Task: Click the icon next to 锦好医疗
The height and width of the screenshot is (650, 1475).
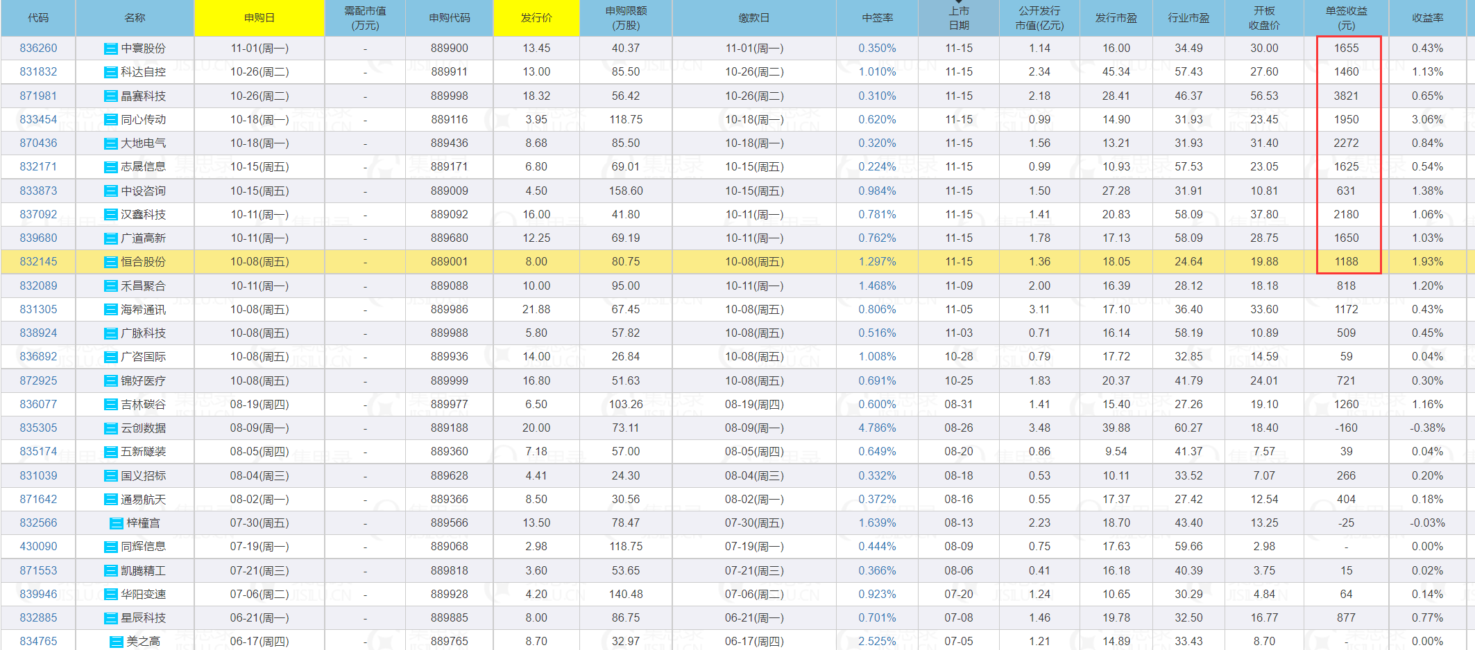Action: coord(110,381)
